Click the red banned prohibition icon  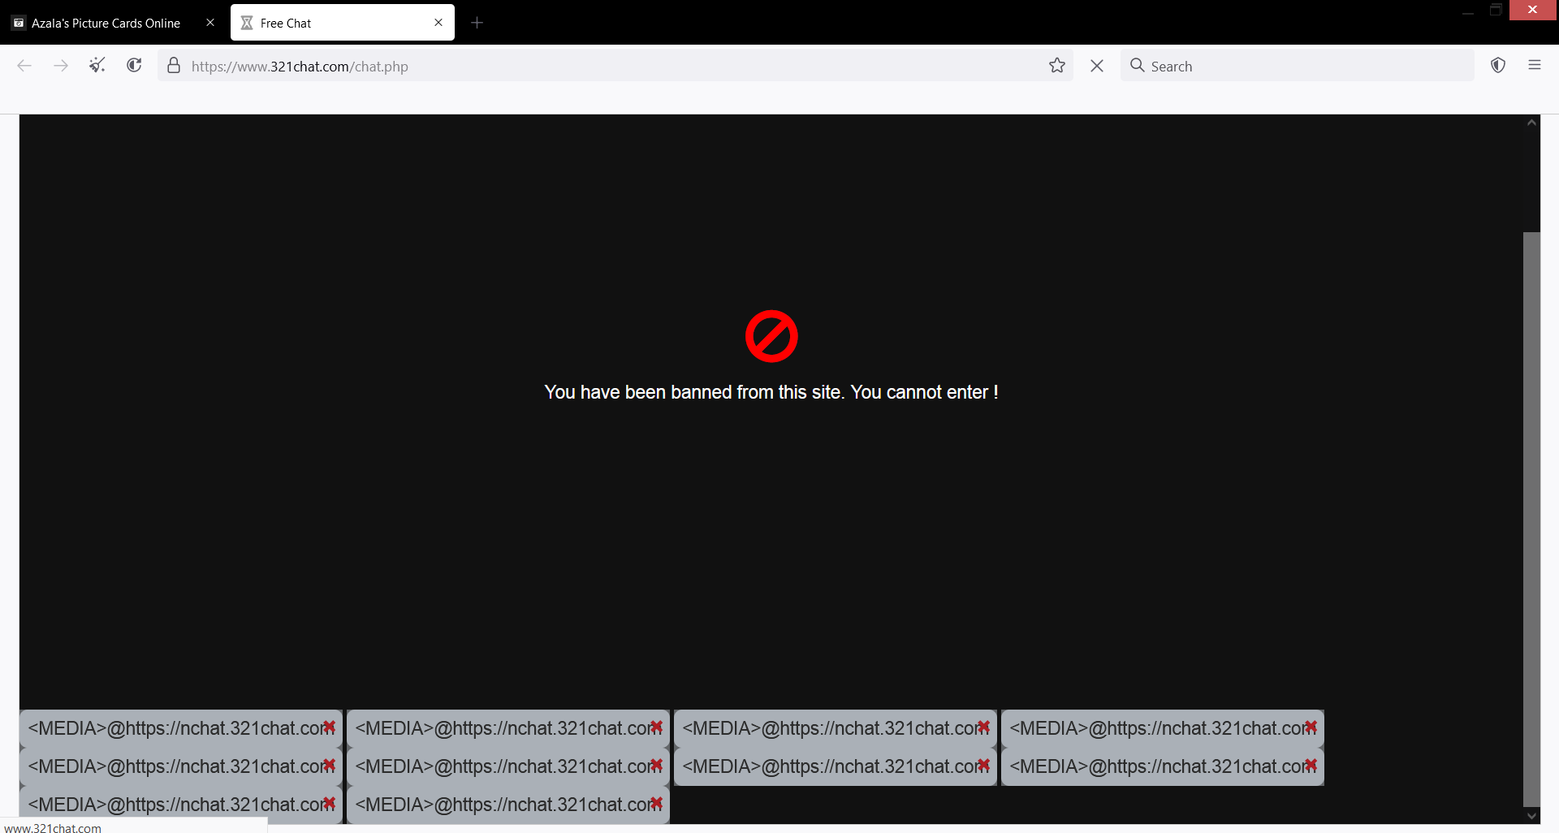771,336
